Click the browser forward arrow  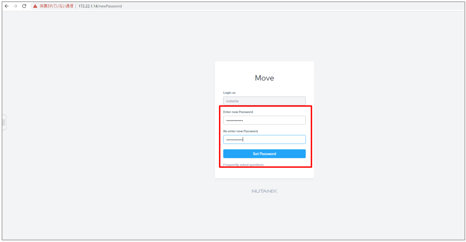coord(16,6)
